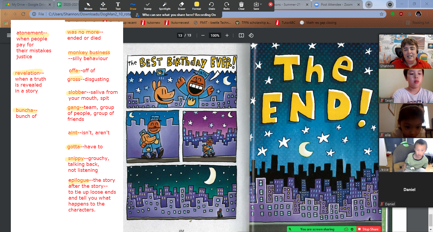This screenshot has width=433, height=232.
Task: Select ella's video thumbnail
Action: 406,120
